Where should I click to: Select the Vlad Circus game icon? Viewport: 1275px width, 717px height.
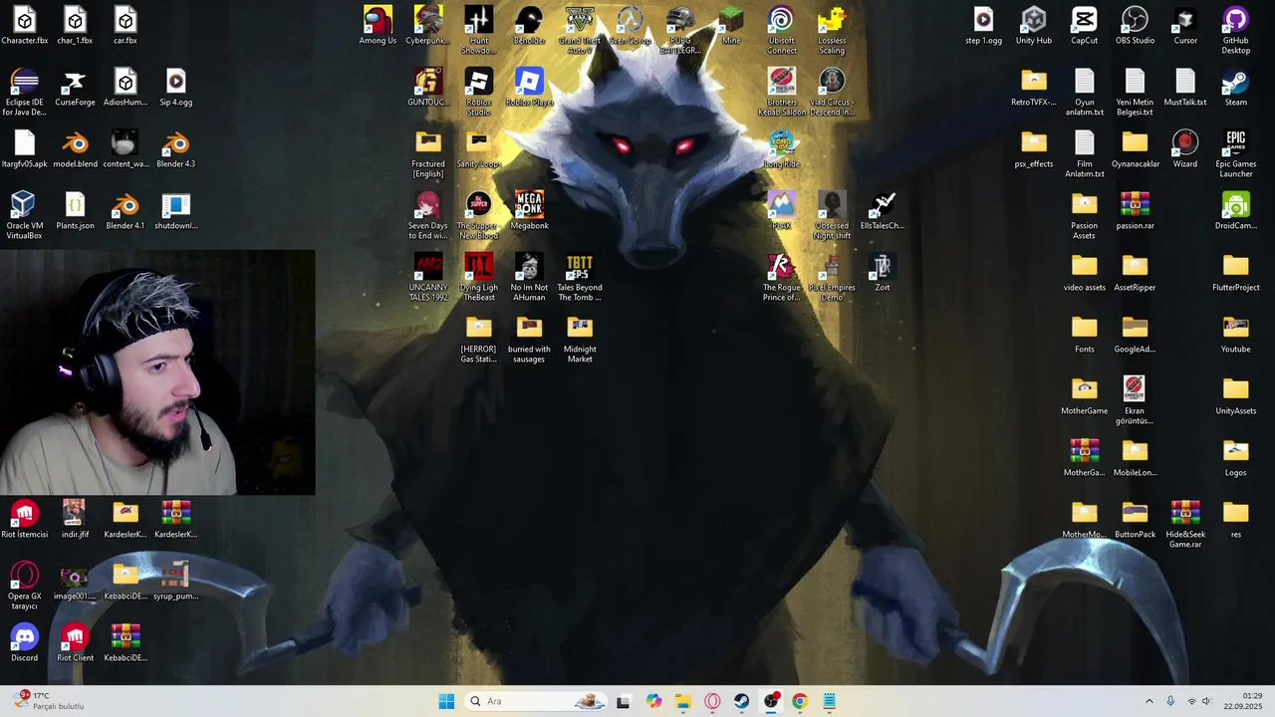832,92
